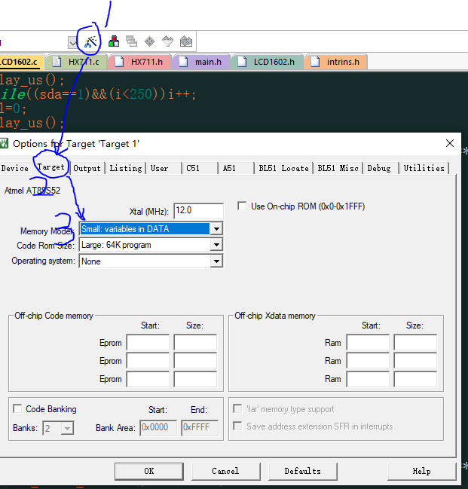Toggle Save address extension SFR checkbox
Image resolution: width=468 pixels, height=489 pixels.
237,426
